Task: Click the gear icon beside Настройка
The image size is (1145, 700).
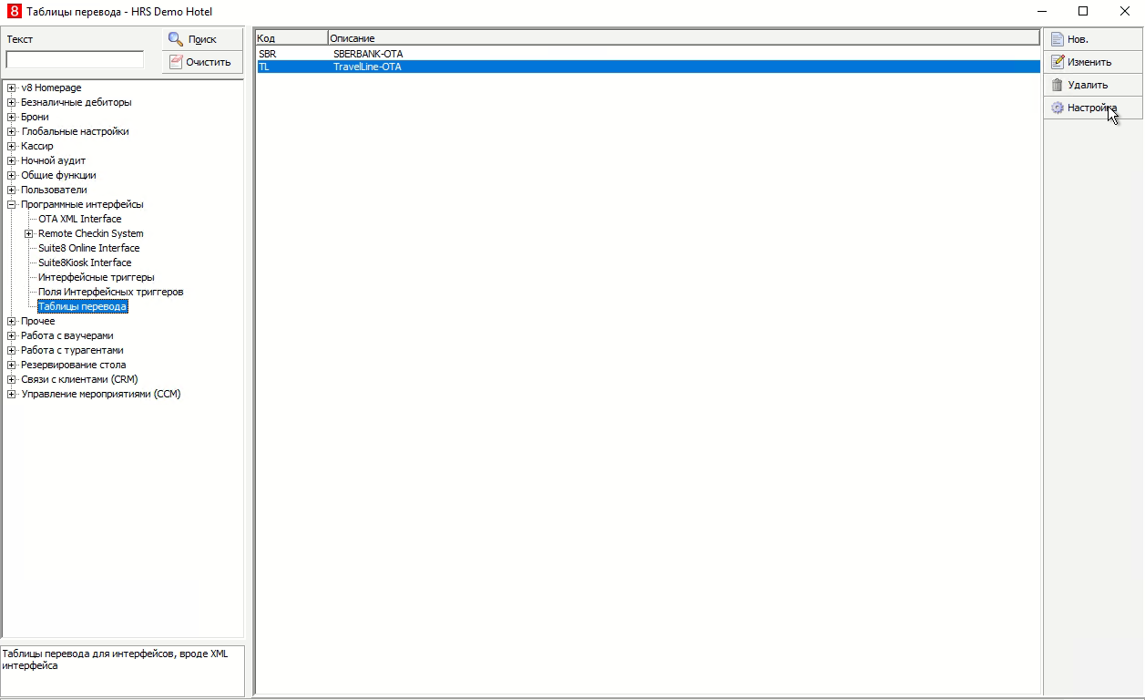Action: pos(1057,108)
